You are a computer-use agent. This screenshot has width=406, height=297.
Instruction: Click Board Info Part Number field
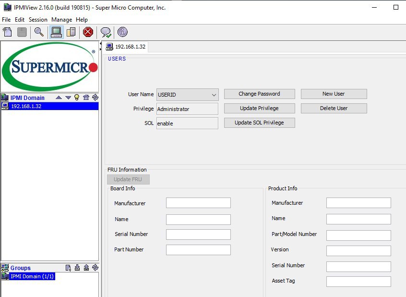(198, 250)
